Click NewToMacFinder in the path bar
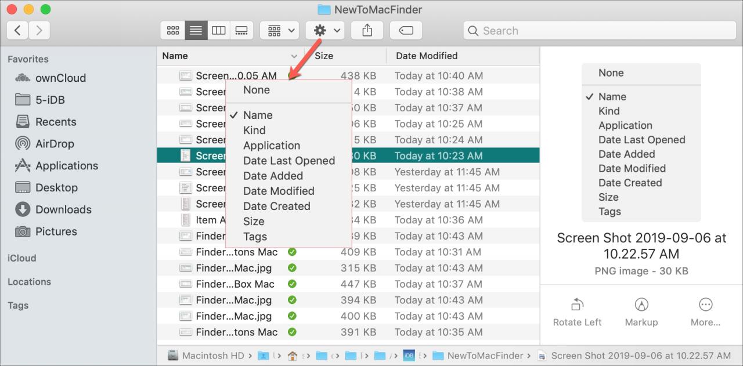743x366 pixels. click(x=478, y=356)
